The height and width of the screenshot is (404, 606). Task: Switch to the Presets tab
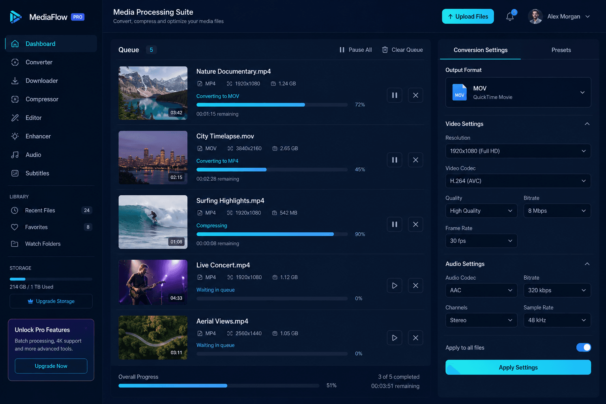(561, 50)
